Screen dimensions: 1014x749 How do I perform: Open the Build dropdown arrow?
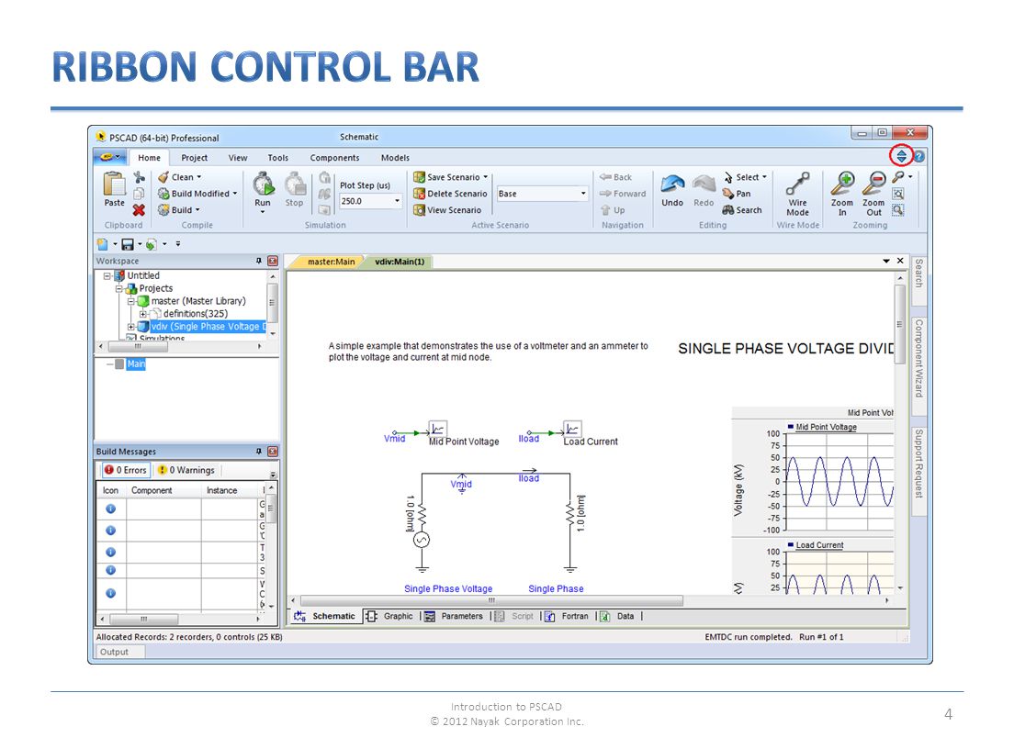pos(197,210)
